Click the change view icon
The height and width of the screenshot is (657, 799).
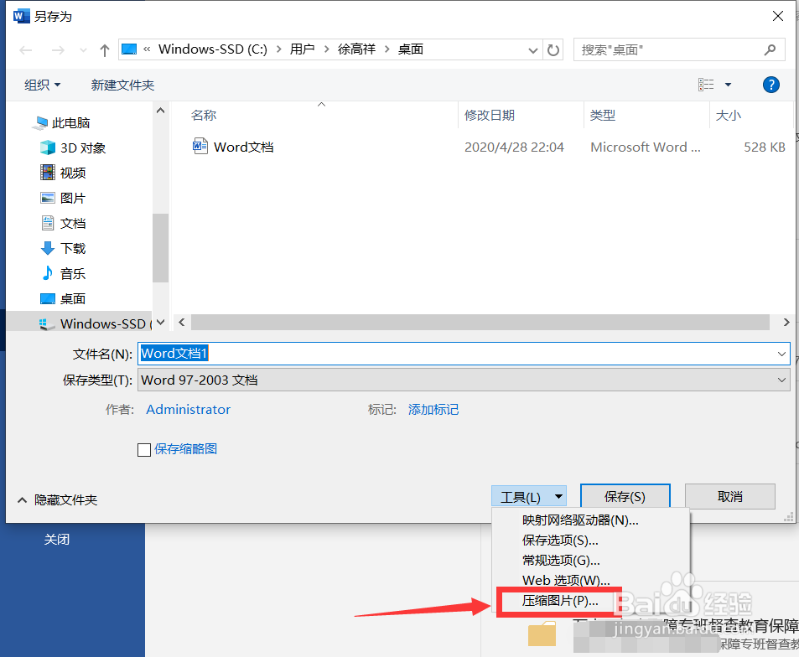click(706, 85)
